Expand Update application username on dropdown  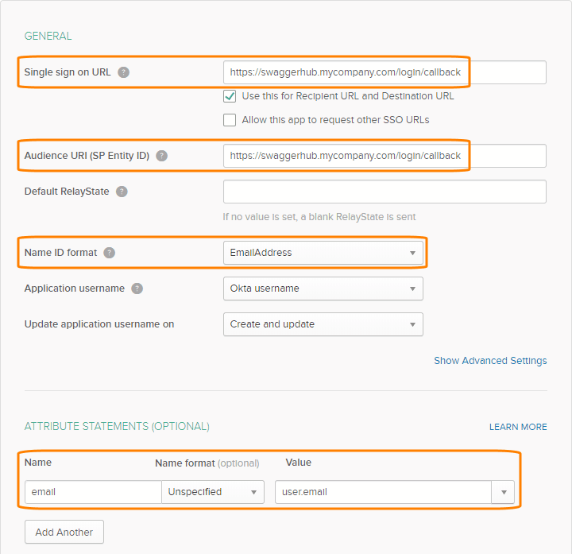tap(323, 324)
